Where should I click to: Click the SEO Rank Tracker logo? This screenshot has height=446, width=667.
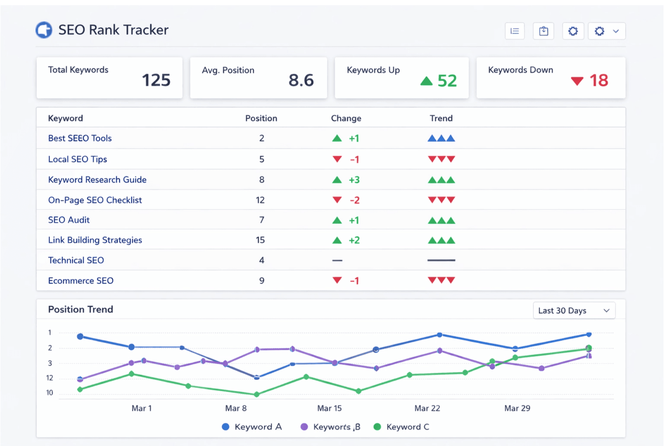tap(44, 30)
